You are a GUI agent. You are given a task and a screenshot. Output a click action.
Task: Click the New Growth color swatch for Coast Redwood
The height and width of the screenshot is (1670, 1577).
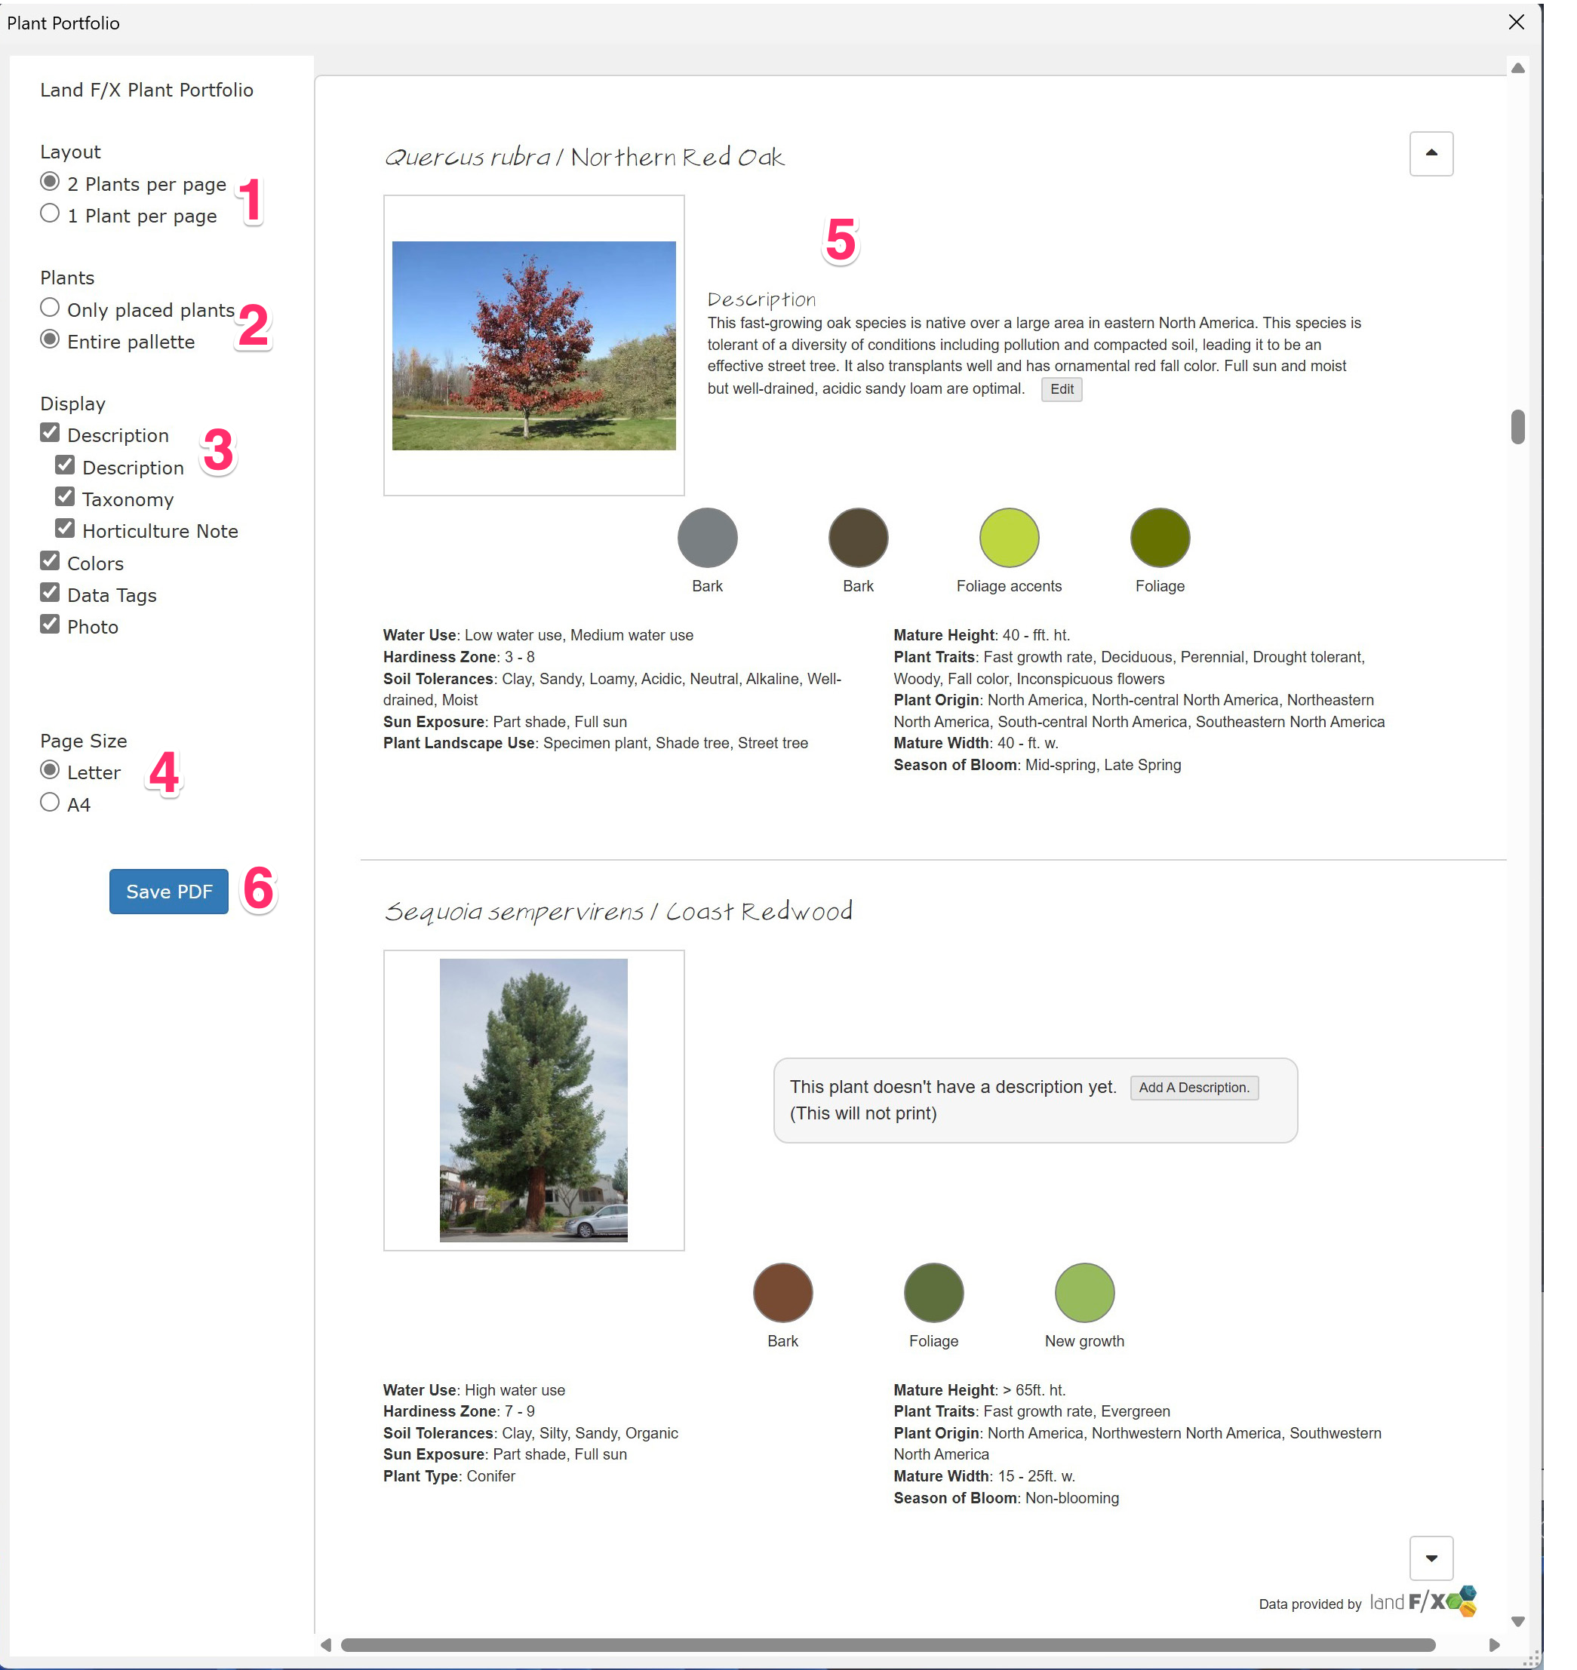1084,1289
